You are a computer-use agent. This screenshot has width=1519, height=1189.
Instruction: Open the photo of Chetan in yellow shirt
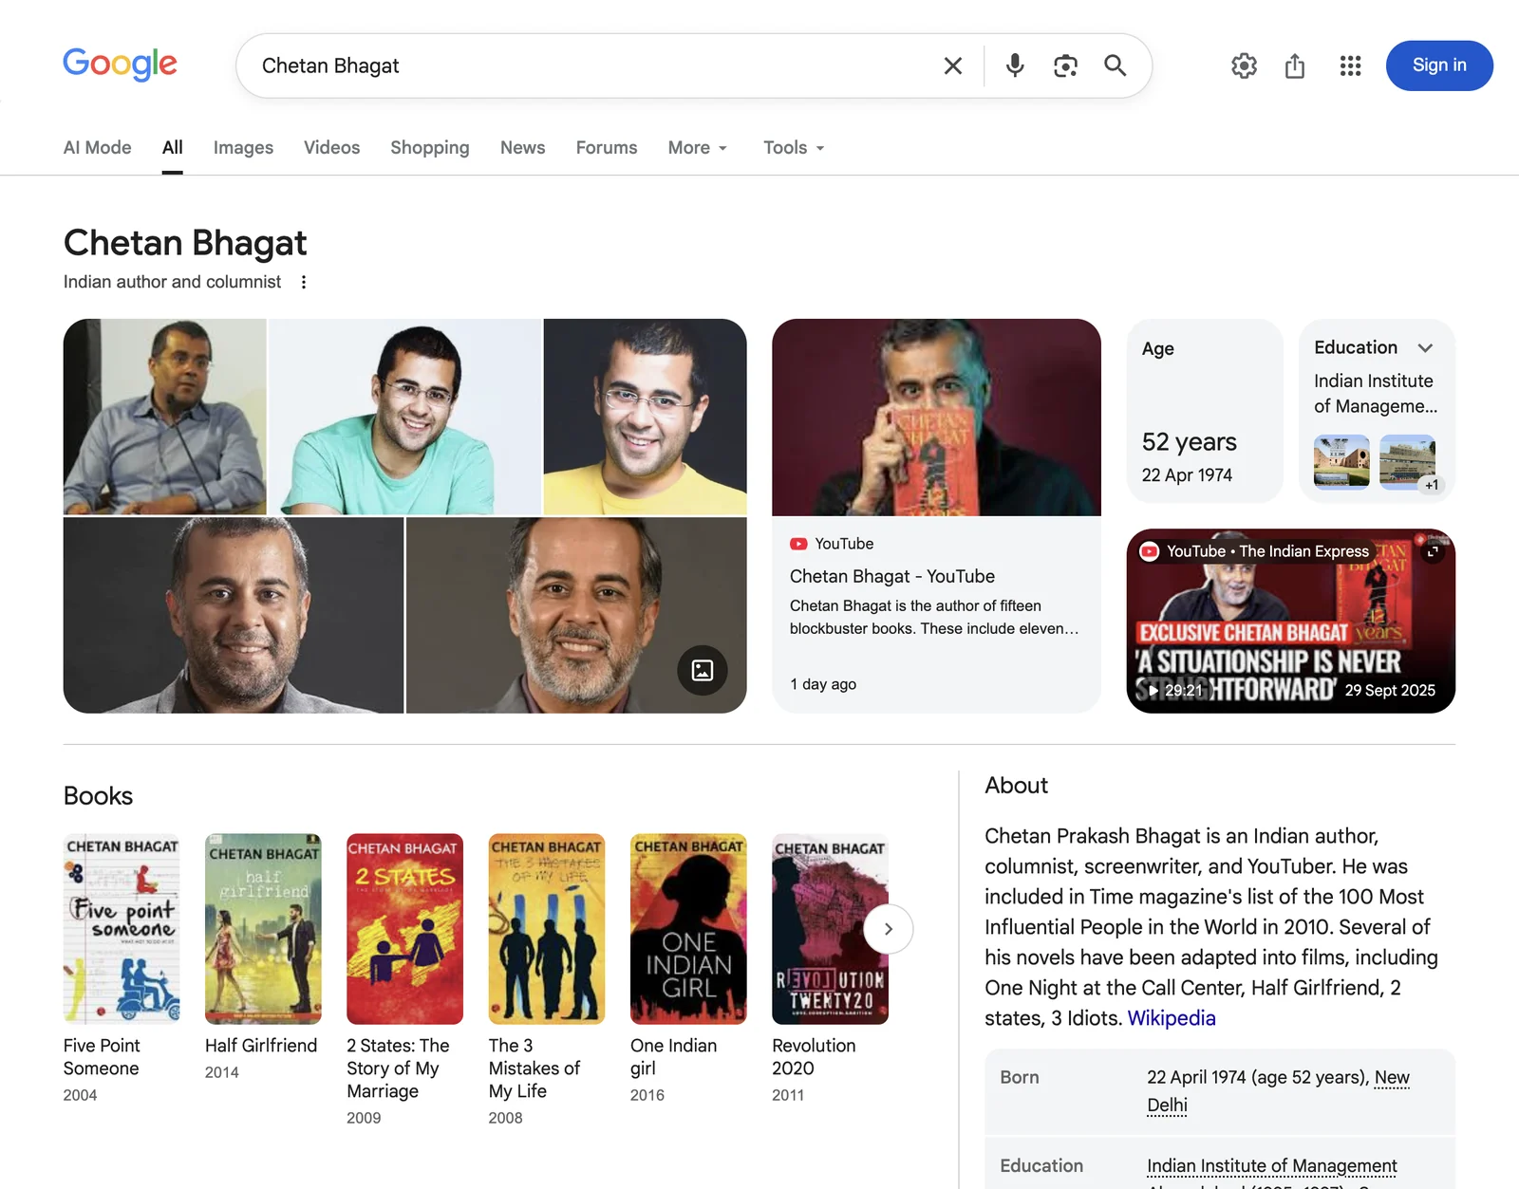pos(645,417)
